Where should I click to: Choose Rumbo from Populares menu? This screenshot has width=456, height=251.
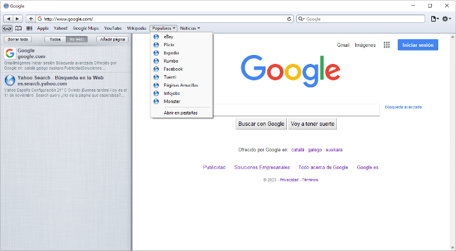click(182, 61)
